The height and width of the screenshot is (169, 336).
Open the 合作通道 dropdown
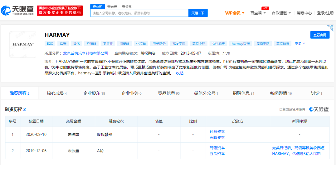(x=281, y=13)
